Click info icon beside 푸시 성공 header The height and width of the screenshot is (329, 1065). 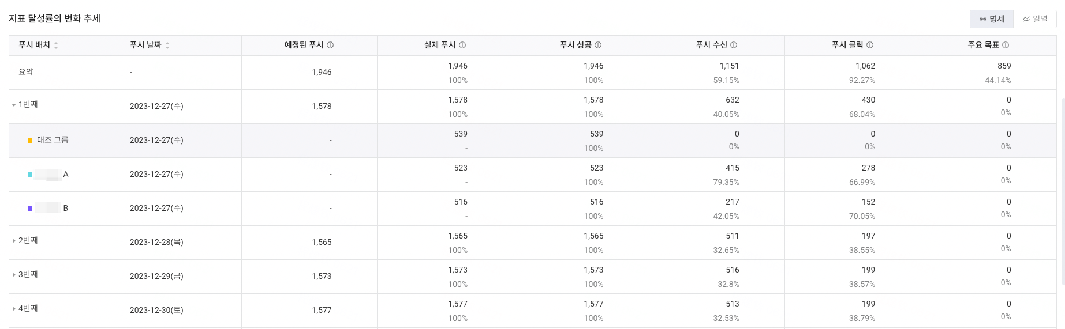click(x=598, y=45)
